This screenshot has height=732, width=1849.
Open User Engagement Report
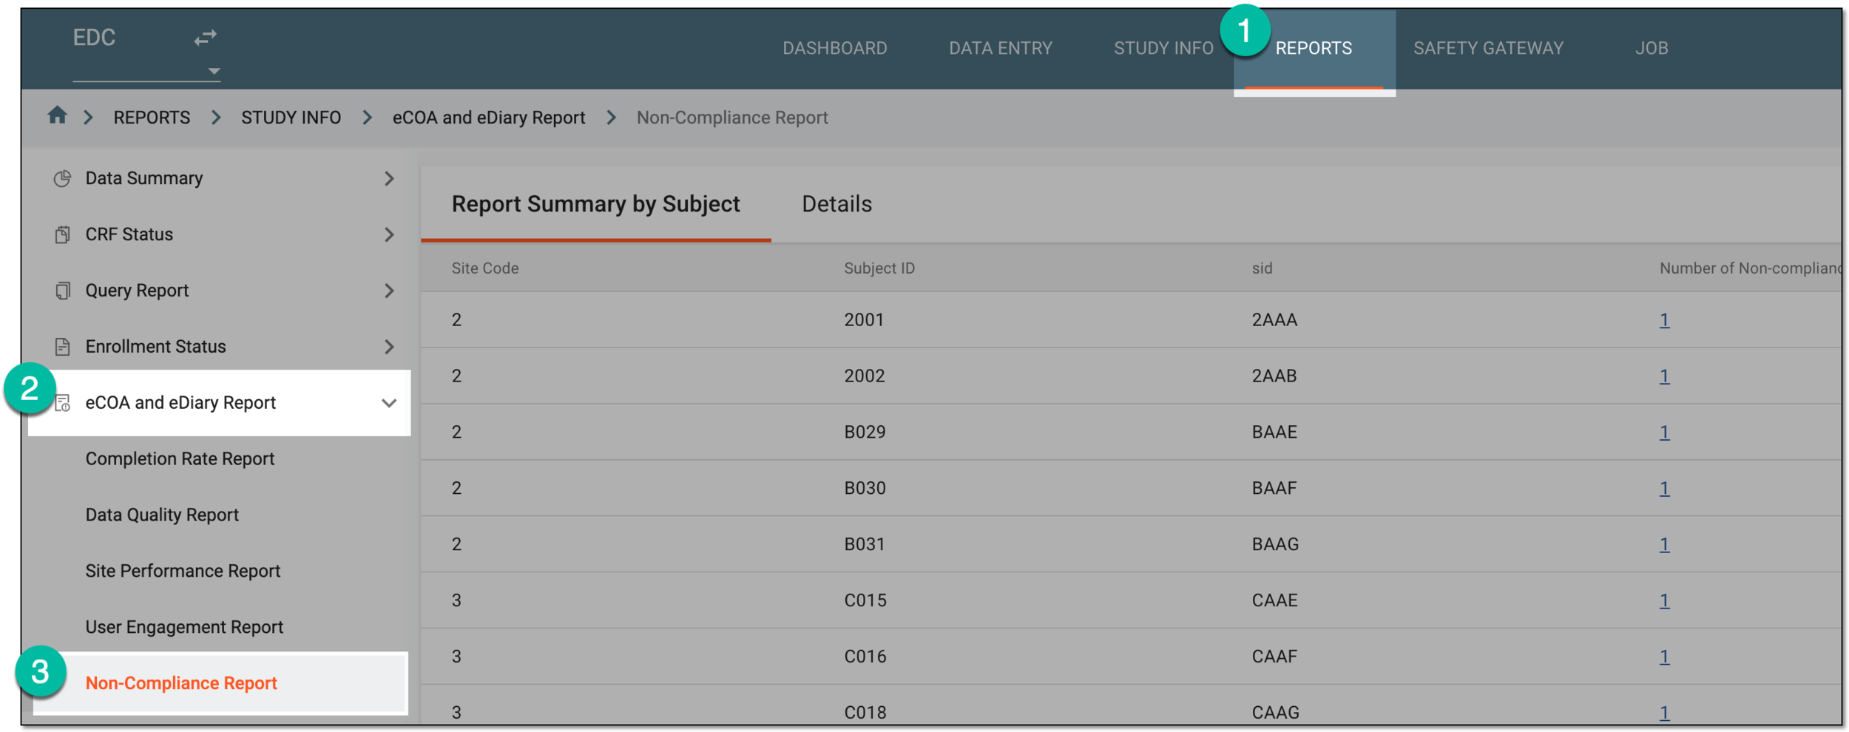point(184,627)
